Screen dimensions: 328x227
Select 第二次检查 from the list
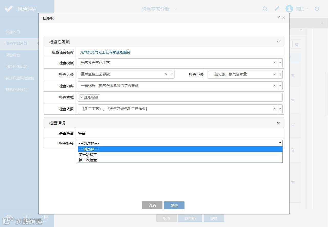point(180,160)
